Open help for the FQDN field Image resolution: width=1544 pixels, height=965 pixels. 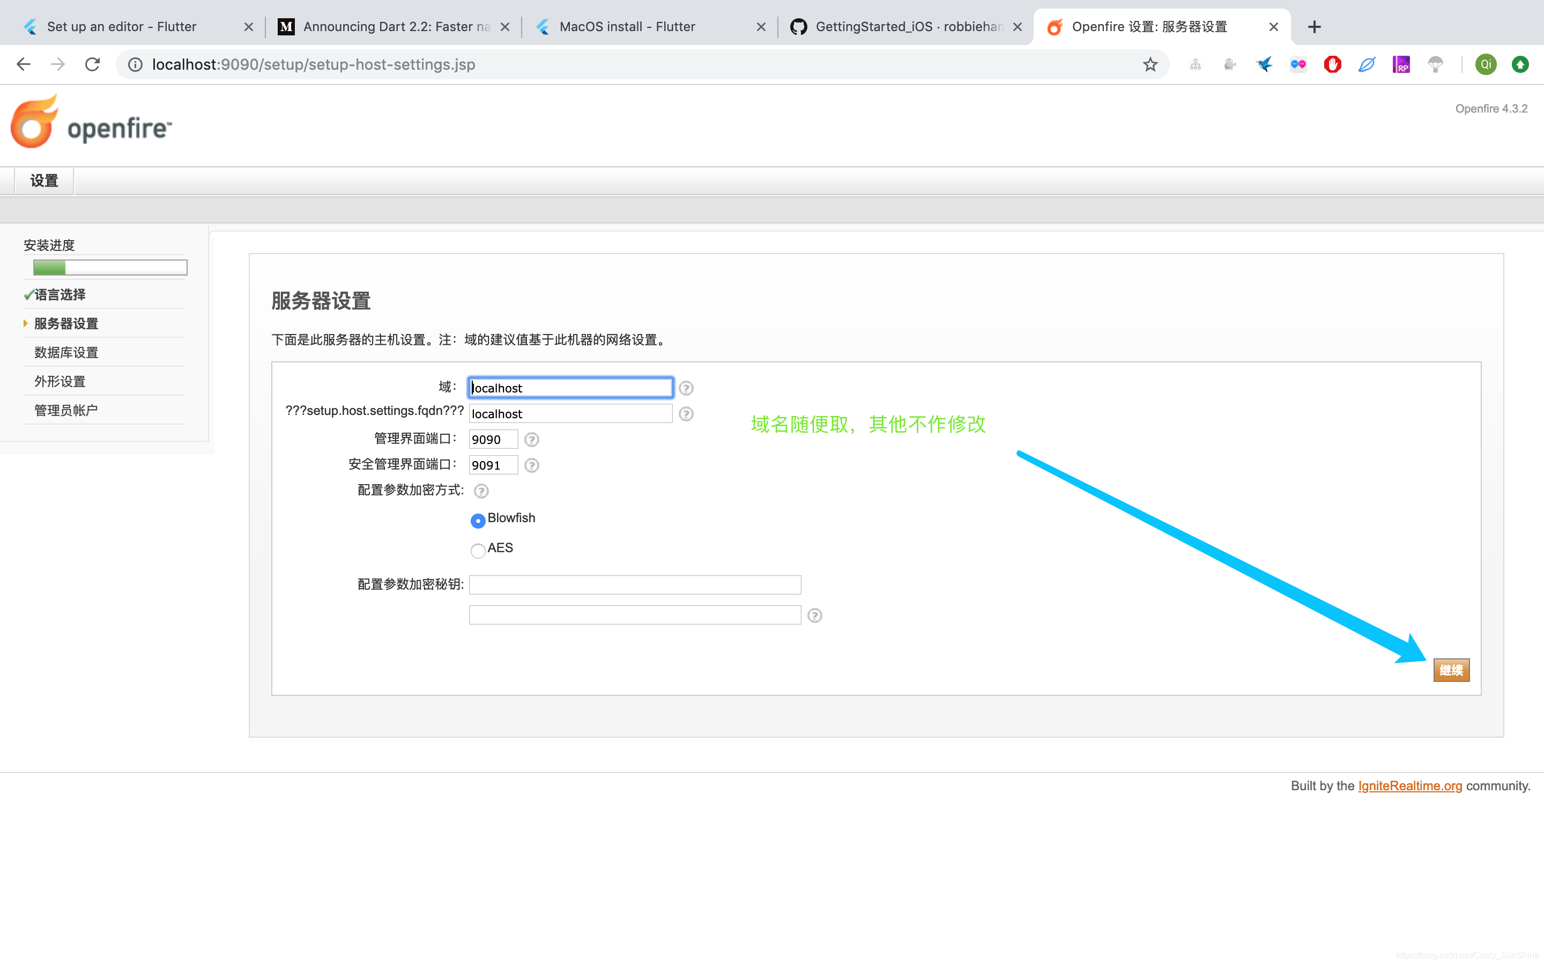(x=686, y=414)
